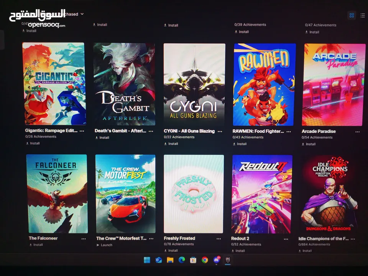
Task: Open more options for Gigantic: Rampage Edition
Action: pos(82,131)
